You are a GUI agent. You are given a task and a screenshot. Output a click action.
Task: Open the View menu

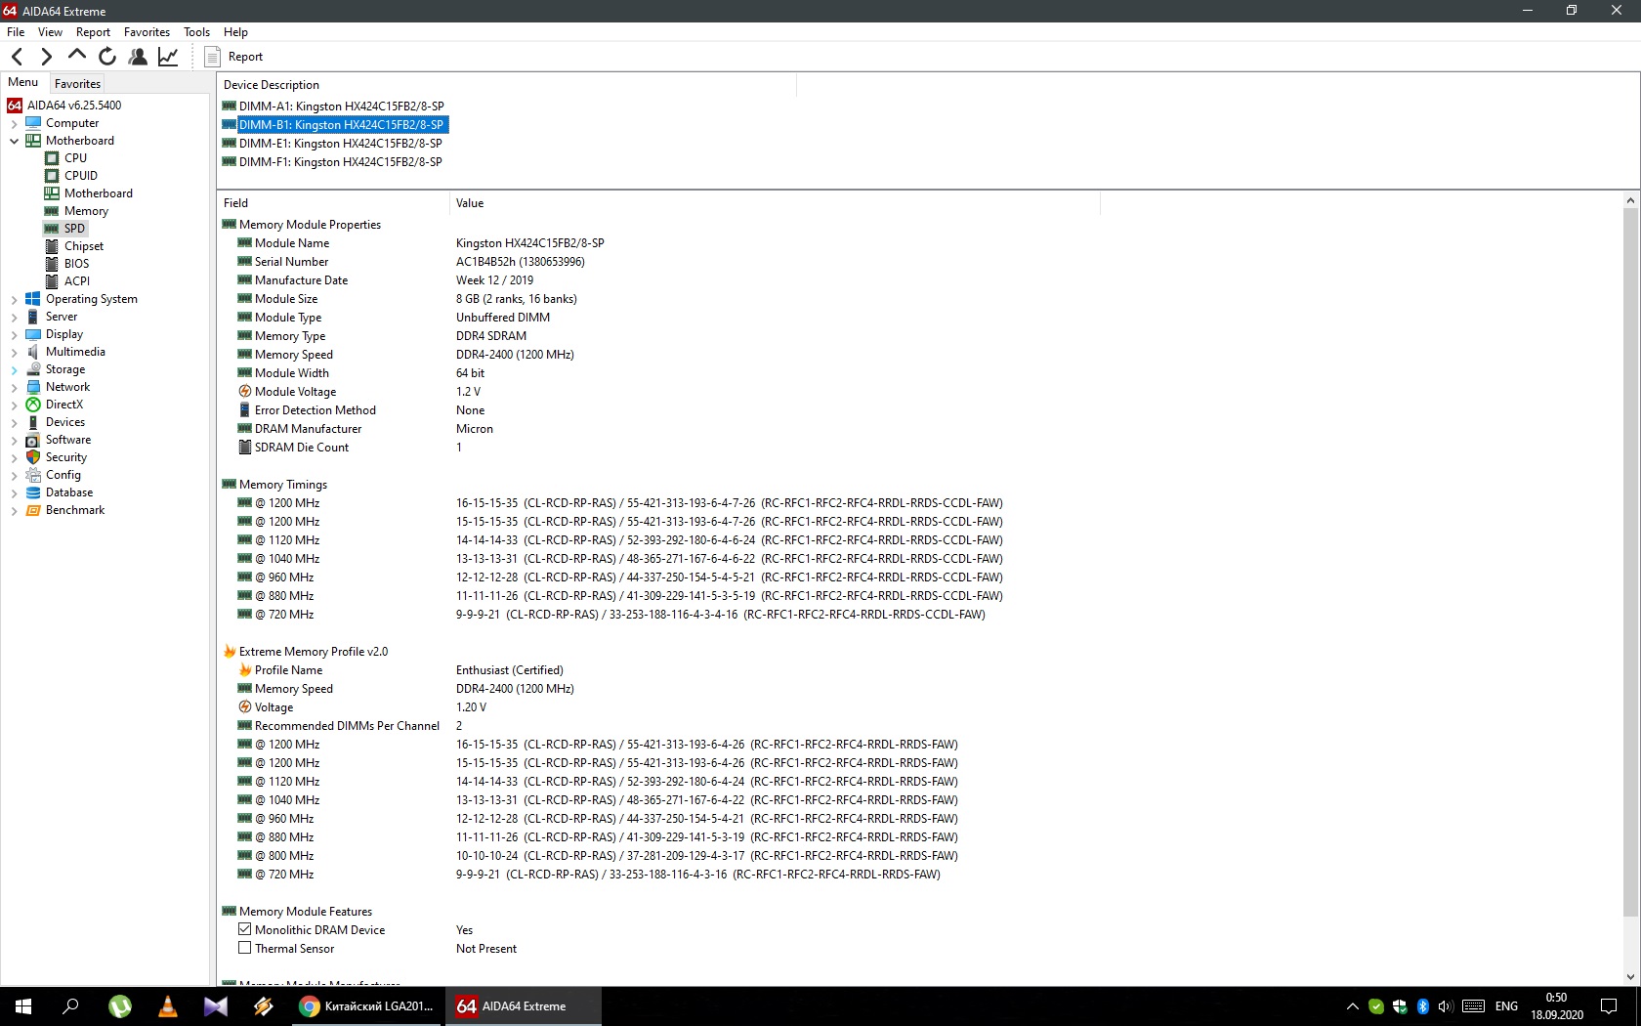tap(50, 32)
